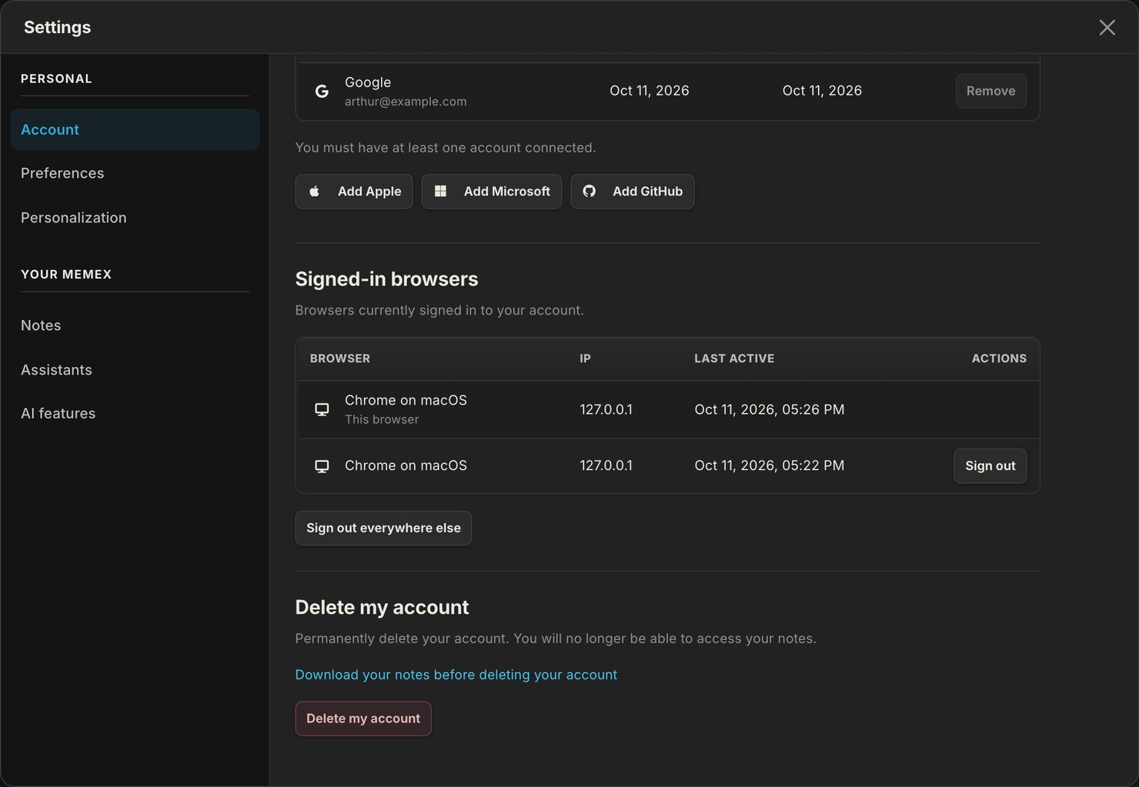Screen dimensions: 1139x787
Task: Click the monitor icon beside 'This browser'
Action: tap(322, 409)
